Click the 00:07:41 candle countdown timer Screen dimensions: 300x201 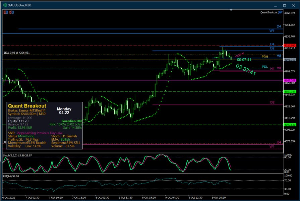tap(244, 60)
